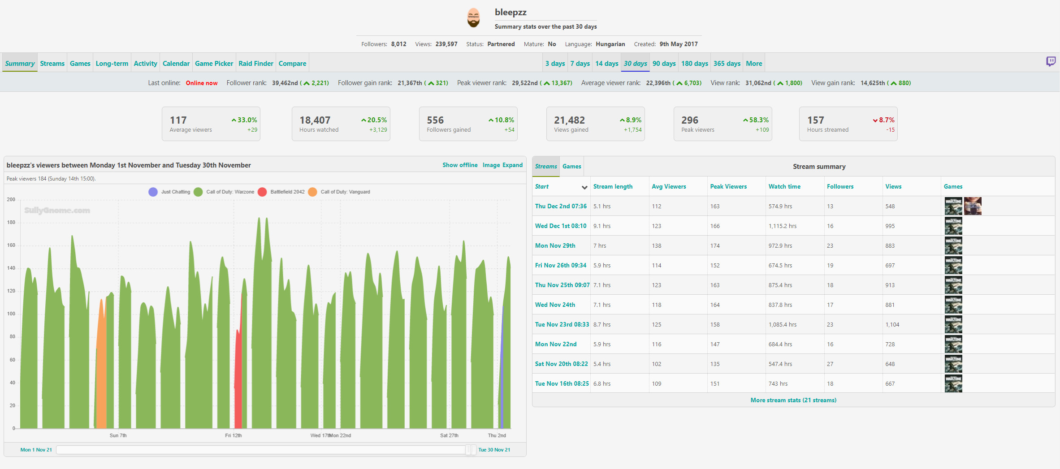The image size is (1060, 469).
Task: Open Warzone thumbnail in Thu Dec 2nd row
Action: (953, 206)
